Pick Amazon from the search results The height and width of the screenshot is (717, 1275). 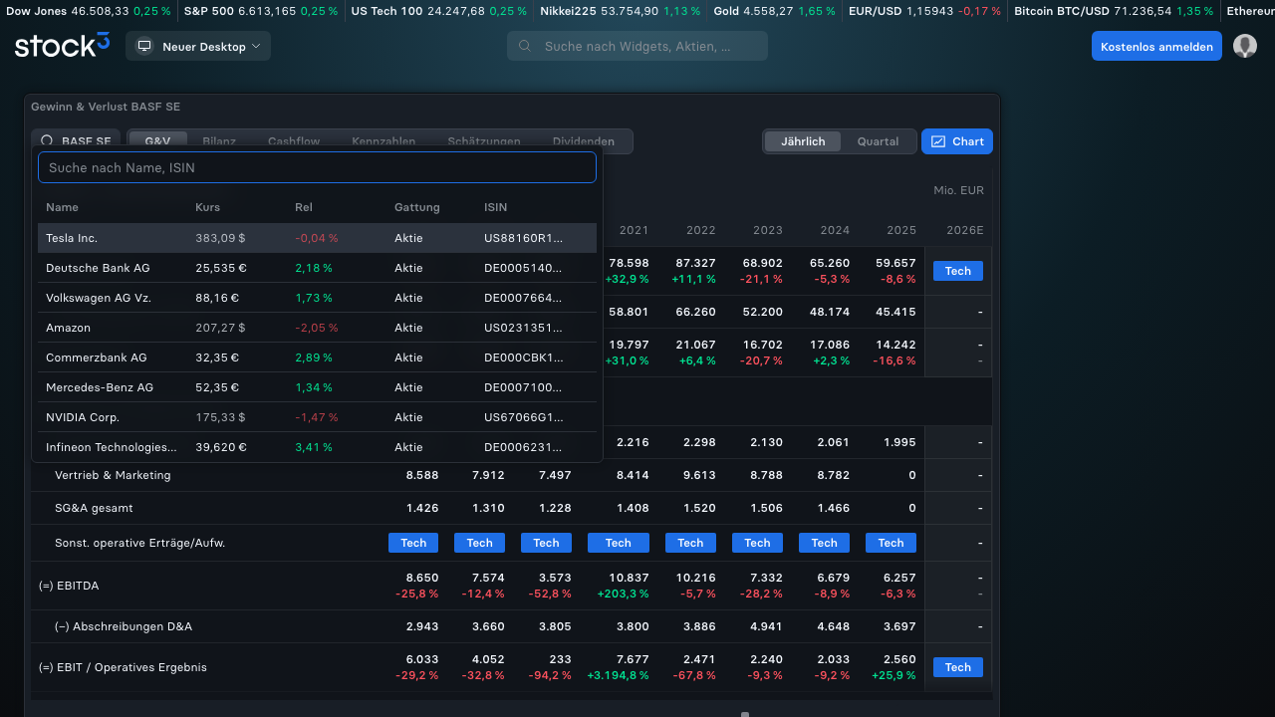(317, 328)
